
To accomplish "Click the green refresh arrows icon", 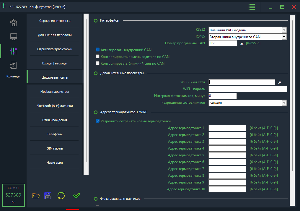I will coord(61,196).
